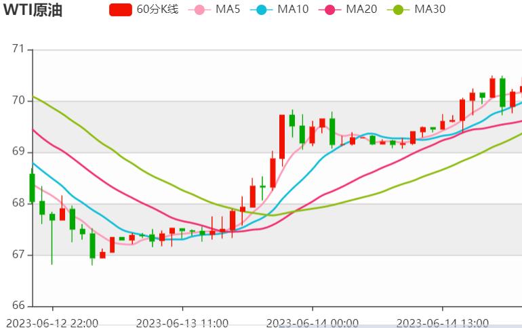Select the 71 y-axis label
Viewport: 522px width, 328px height.
[x=18, y=49]
